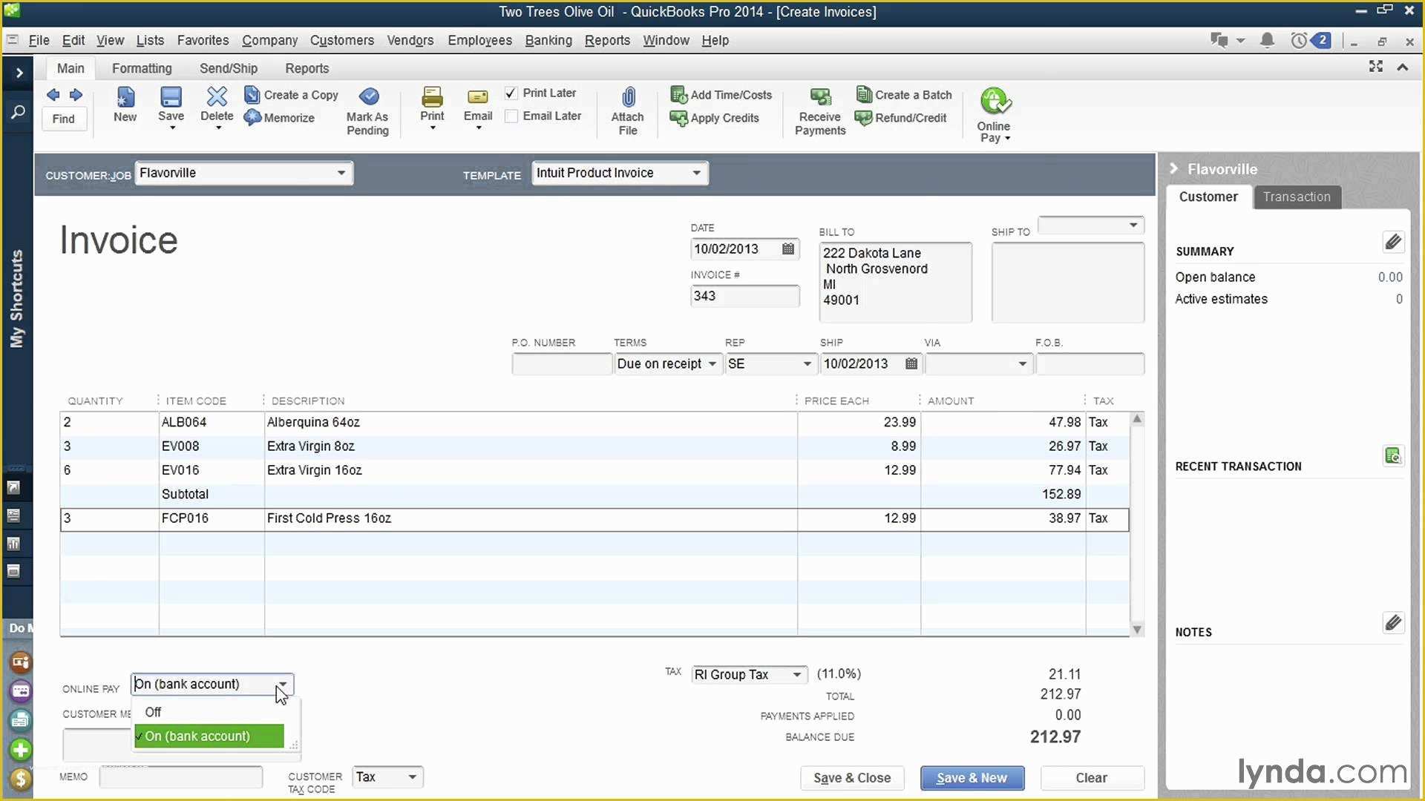Click the Bill To address box
Viewport: 1425px width, 801px height.
pyautogui.click(x=895, y=283)
